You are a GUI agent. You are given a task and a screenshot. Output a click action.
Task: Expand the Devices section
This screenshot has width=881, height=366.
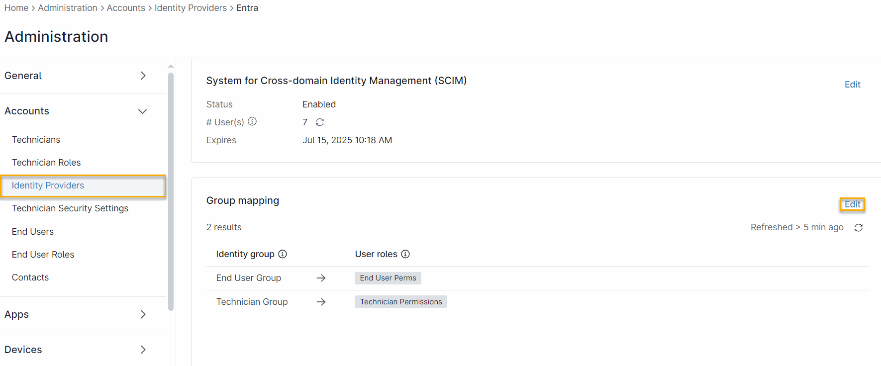(143, 350)
